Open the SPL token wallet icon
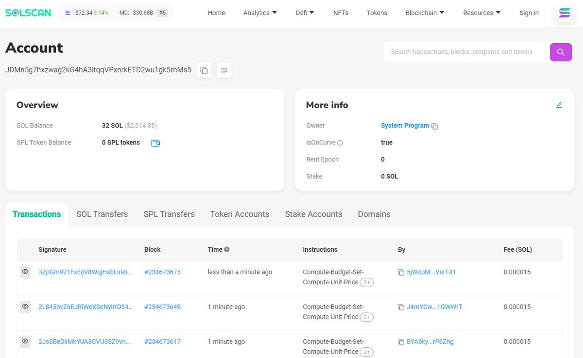This screenshot has width=583, height=358. pos(155,143)
